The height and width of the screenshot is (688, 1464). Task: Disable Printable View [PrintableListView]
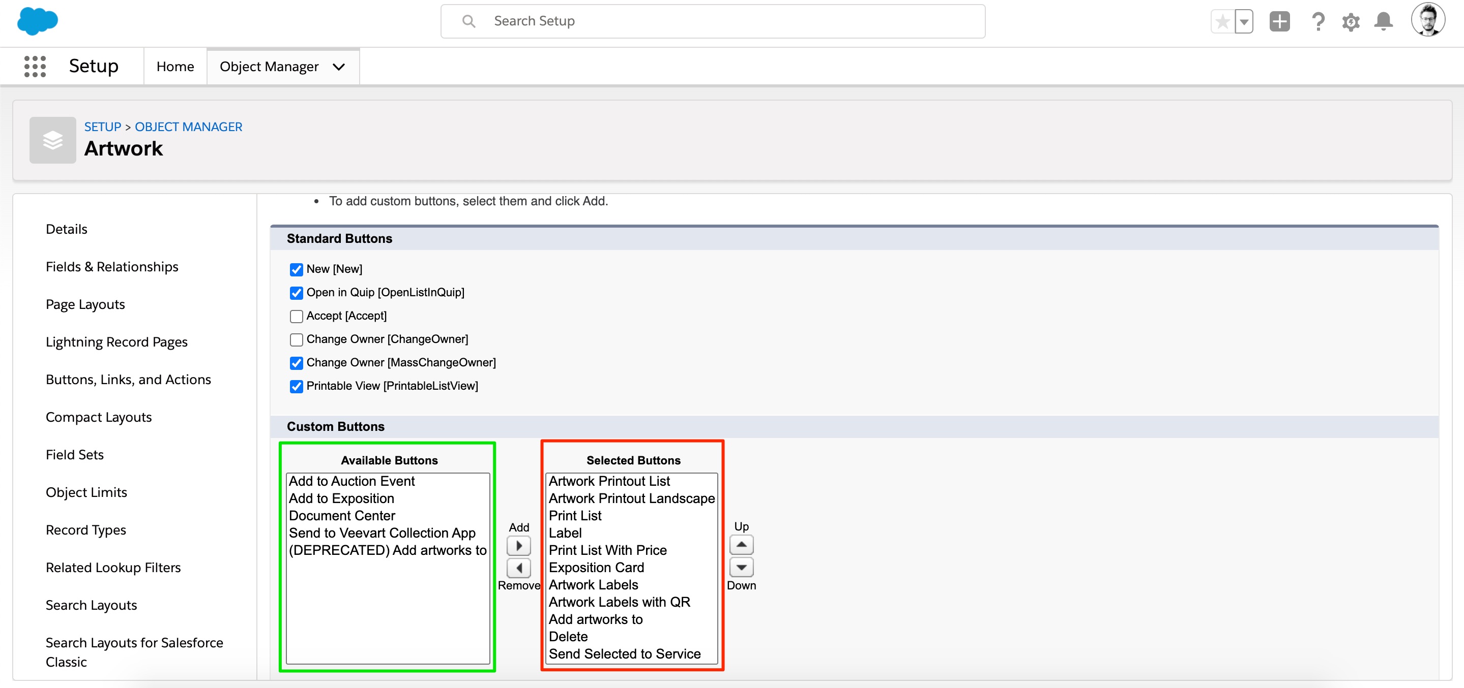296,386
